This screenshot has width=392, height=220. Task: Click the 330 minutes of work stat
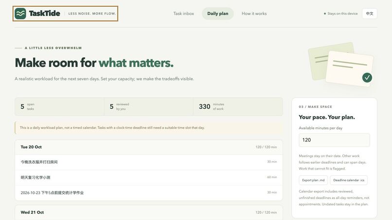[238, 107]
